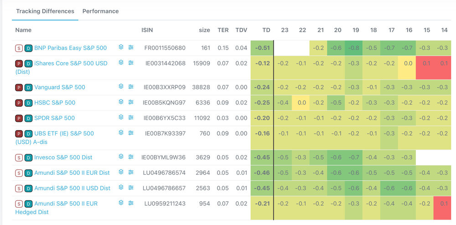Click the yellow 0.0 cell in HSBC row
Screen dimensions: 456x225
(x=301, y=103)
